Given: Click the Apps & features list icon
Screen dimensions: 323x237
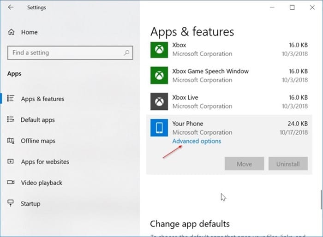Looking at the screenshot, I should pos(11,98).
